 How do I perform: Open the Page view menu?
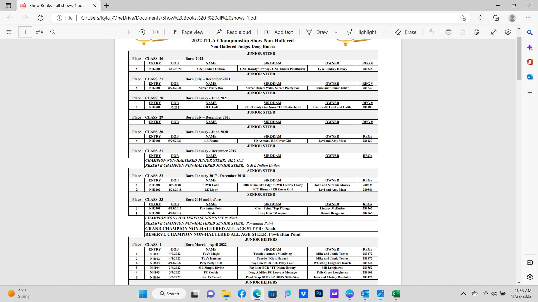pos(187,32)
